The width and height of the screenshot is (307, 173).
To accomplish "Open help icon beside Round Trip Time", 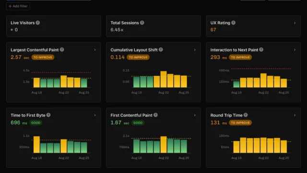I will 246,115.
